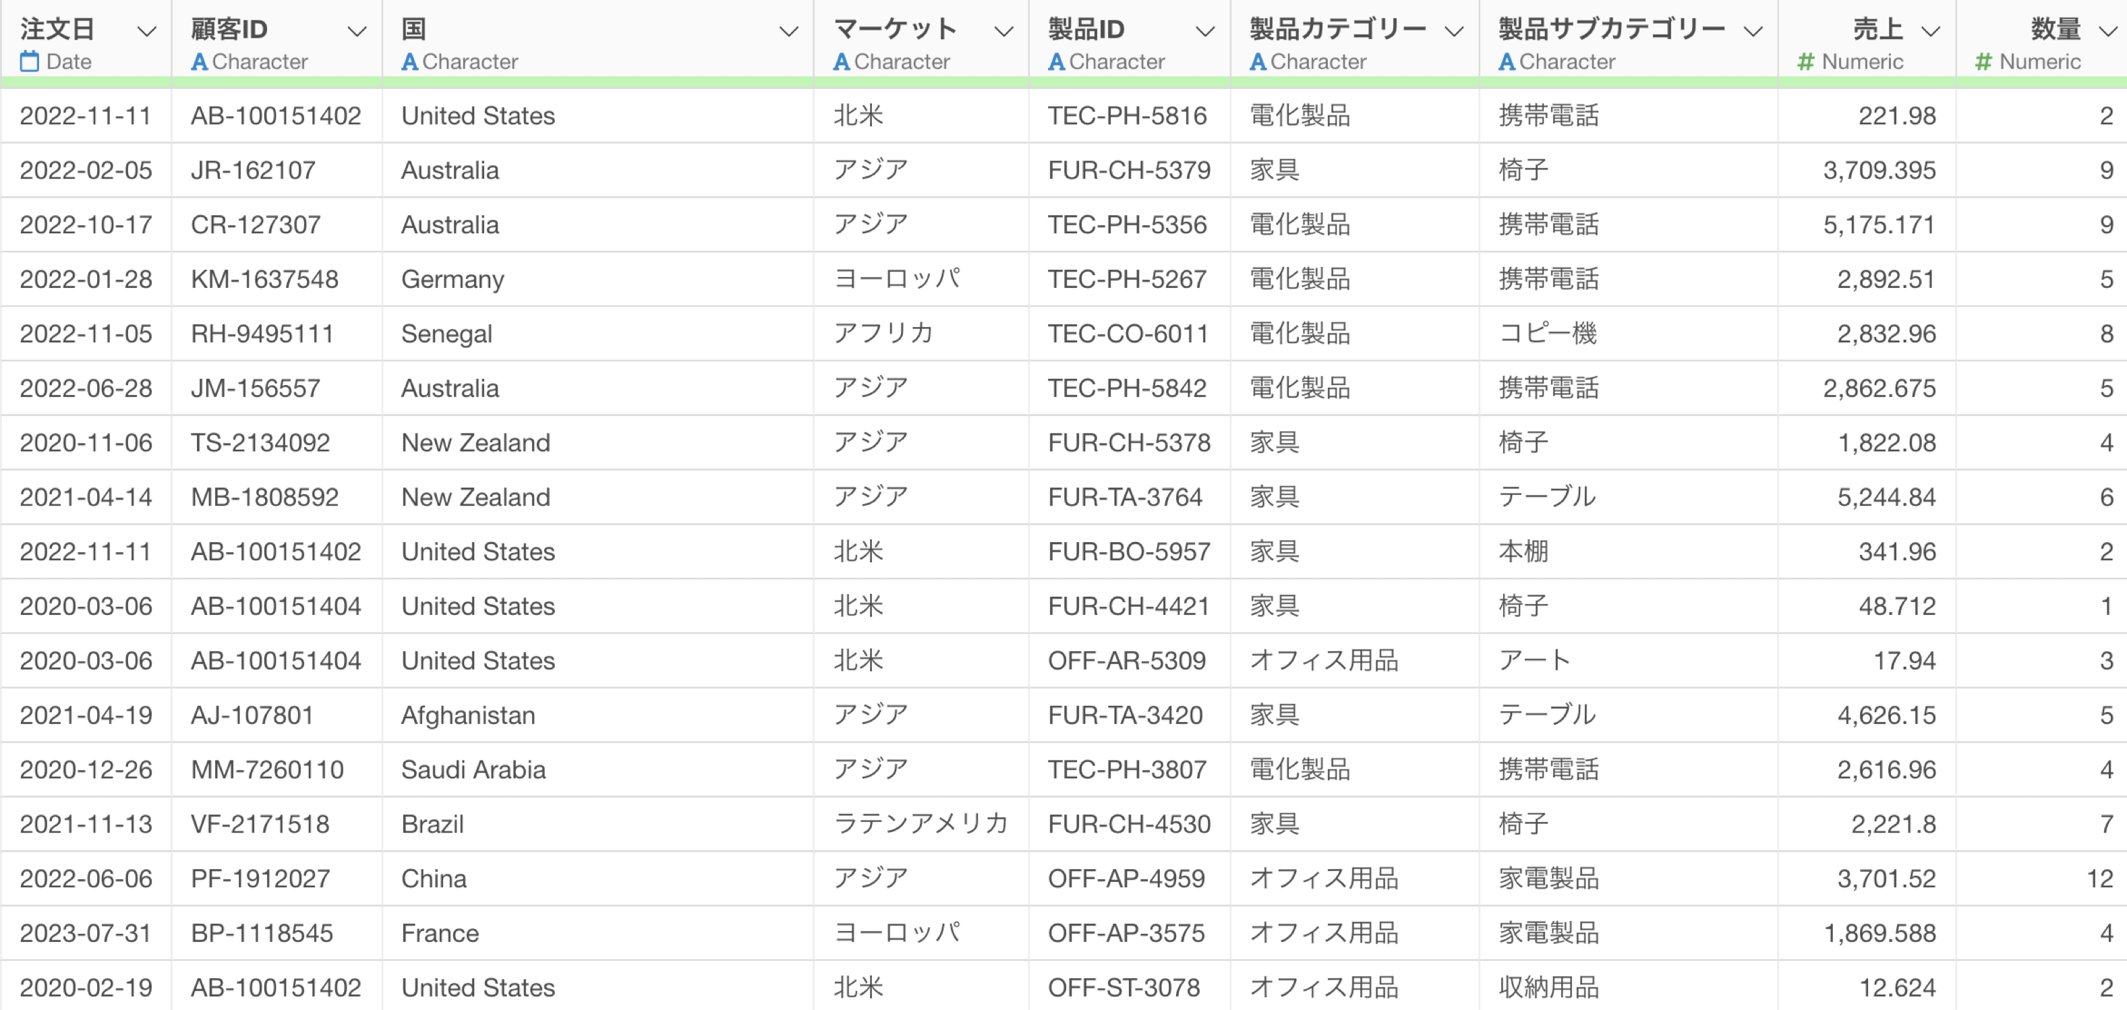Open the マーケット column dropdown menu

click(1003, 32)
